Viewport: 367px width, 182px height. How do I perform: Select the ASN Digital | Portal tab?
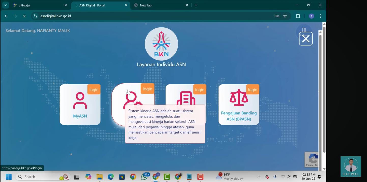click(100, 5)
